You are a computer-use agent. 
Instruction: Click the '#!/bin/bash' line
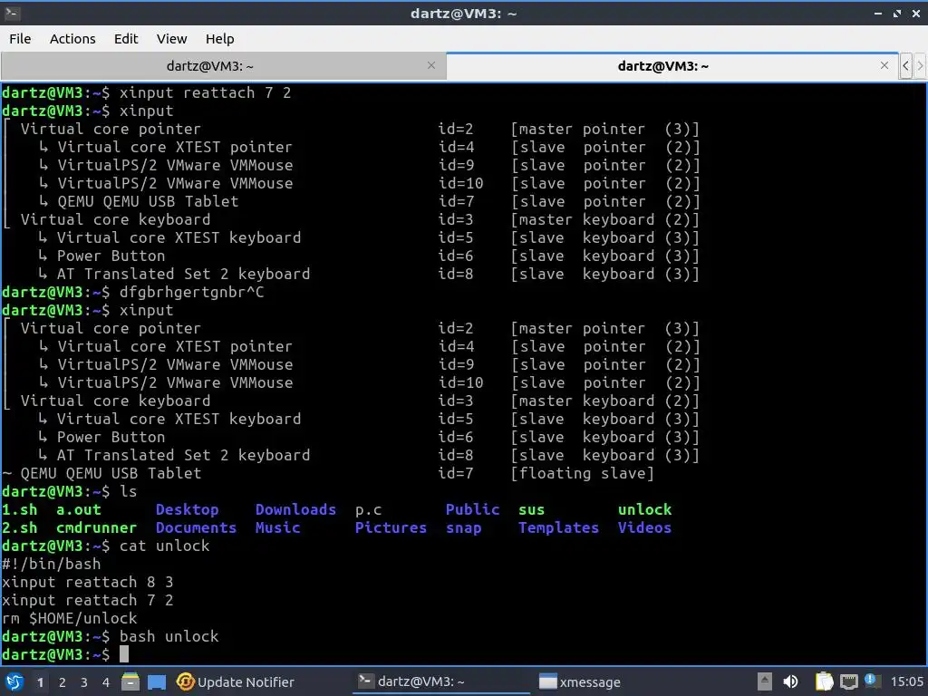coord(52,564)
